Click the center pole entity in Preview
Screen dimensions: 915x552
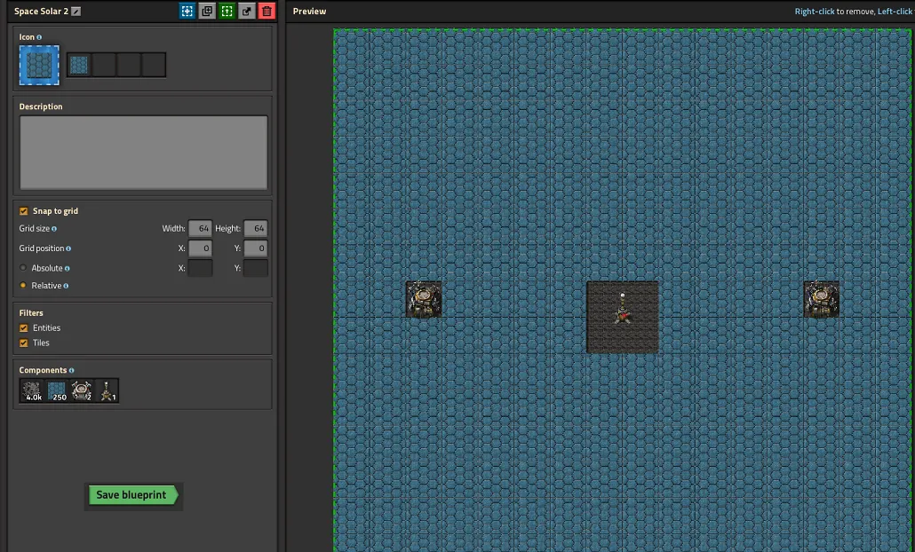pos(623,308)
